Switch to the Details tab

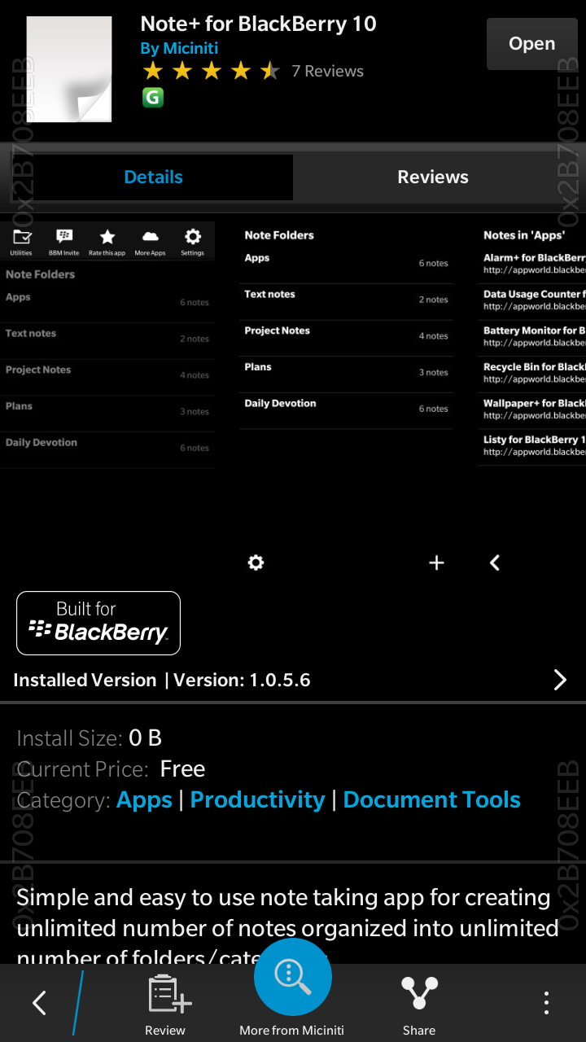(153, 177)
